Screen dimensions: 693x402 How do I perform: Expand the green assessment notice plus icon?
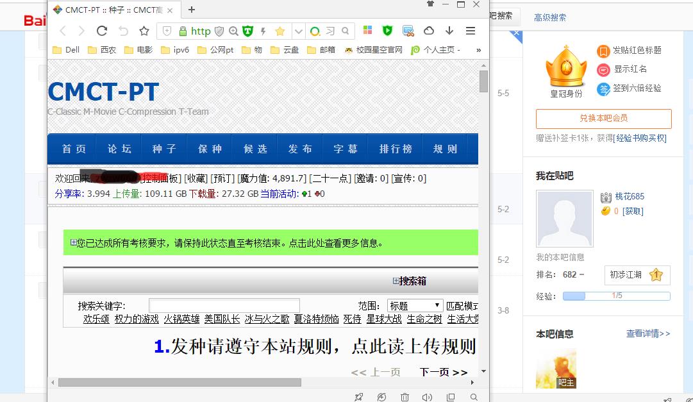tap(73, 242)
